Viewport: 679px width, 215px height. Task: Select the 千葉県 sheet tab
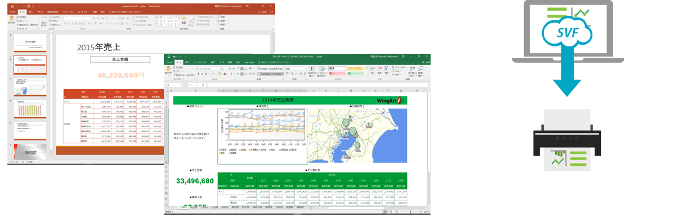click(183, 207)
